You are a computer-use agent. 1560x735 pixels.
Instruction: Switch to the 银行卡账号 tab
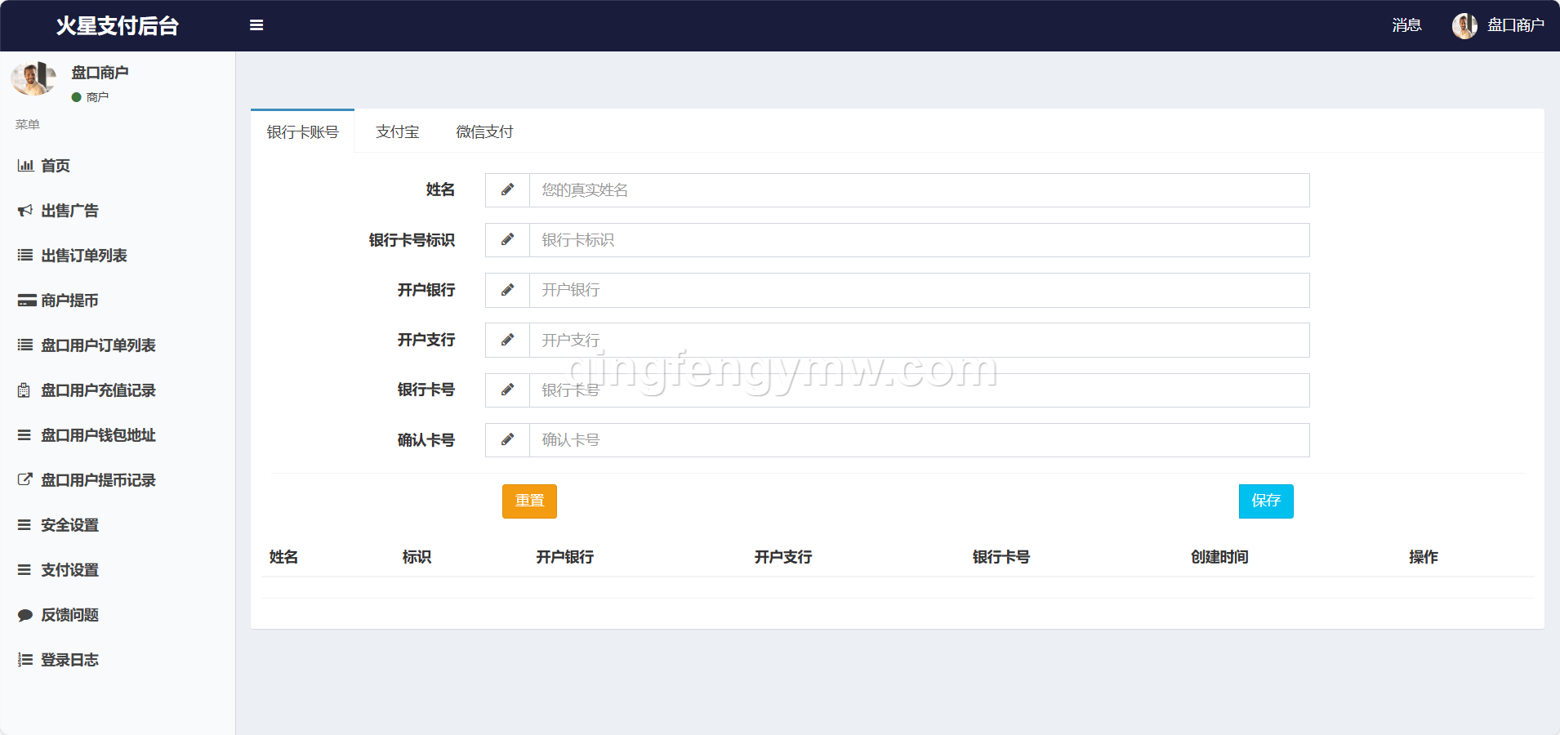point(302,131)
